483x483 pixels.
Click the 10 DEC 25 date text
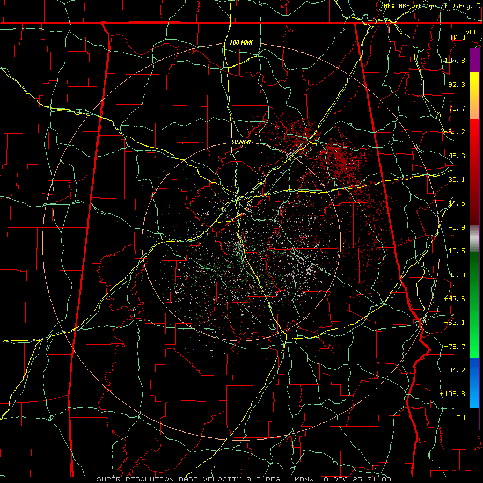coord(342,479)
